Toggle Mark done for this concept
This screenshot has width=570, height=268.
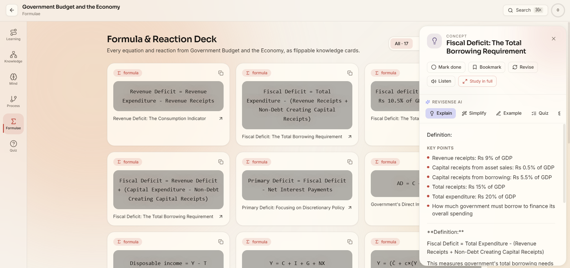click(446, 67)
